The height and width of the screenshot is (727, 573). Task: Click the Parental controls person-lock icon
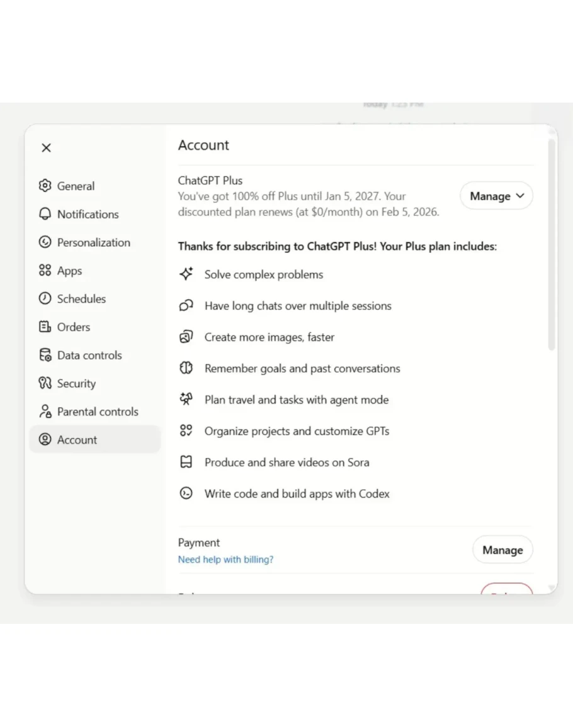pos(45,411)
